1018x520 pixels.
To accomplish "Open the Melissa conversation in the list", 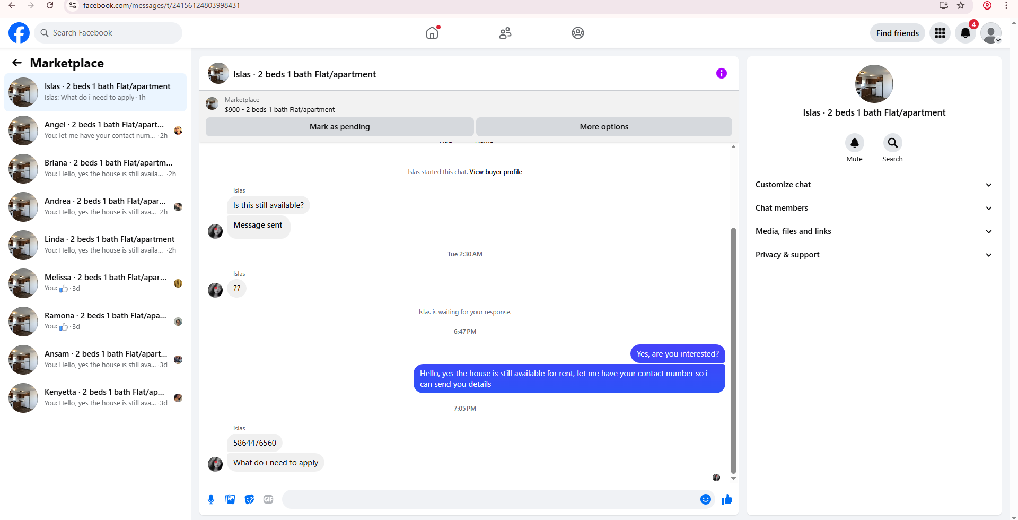I will coord(95,283).
